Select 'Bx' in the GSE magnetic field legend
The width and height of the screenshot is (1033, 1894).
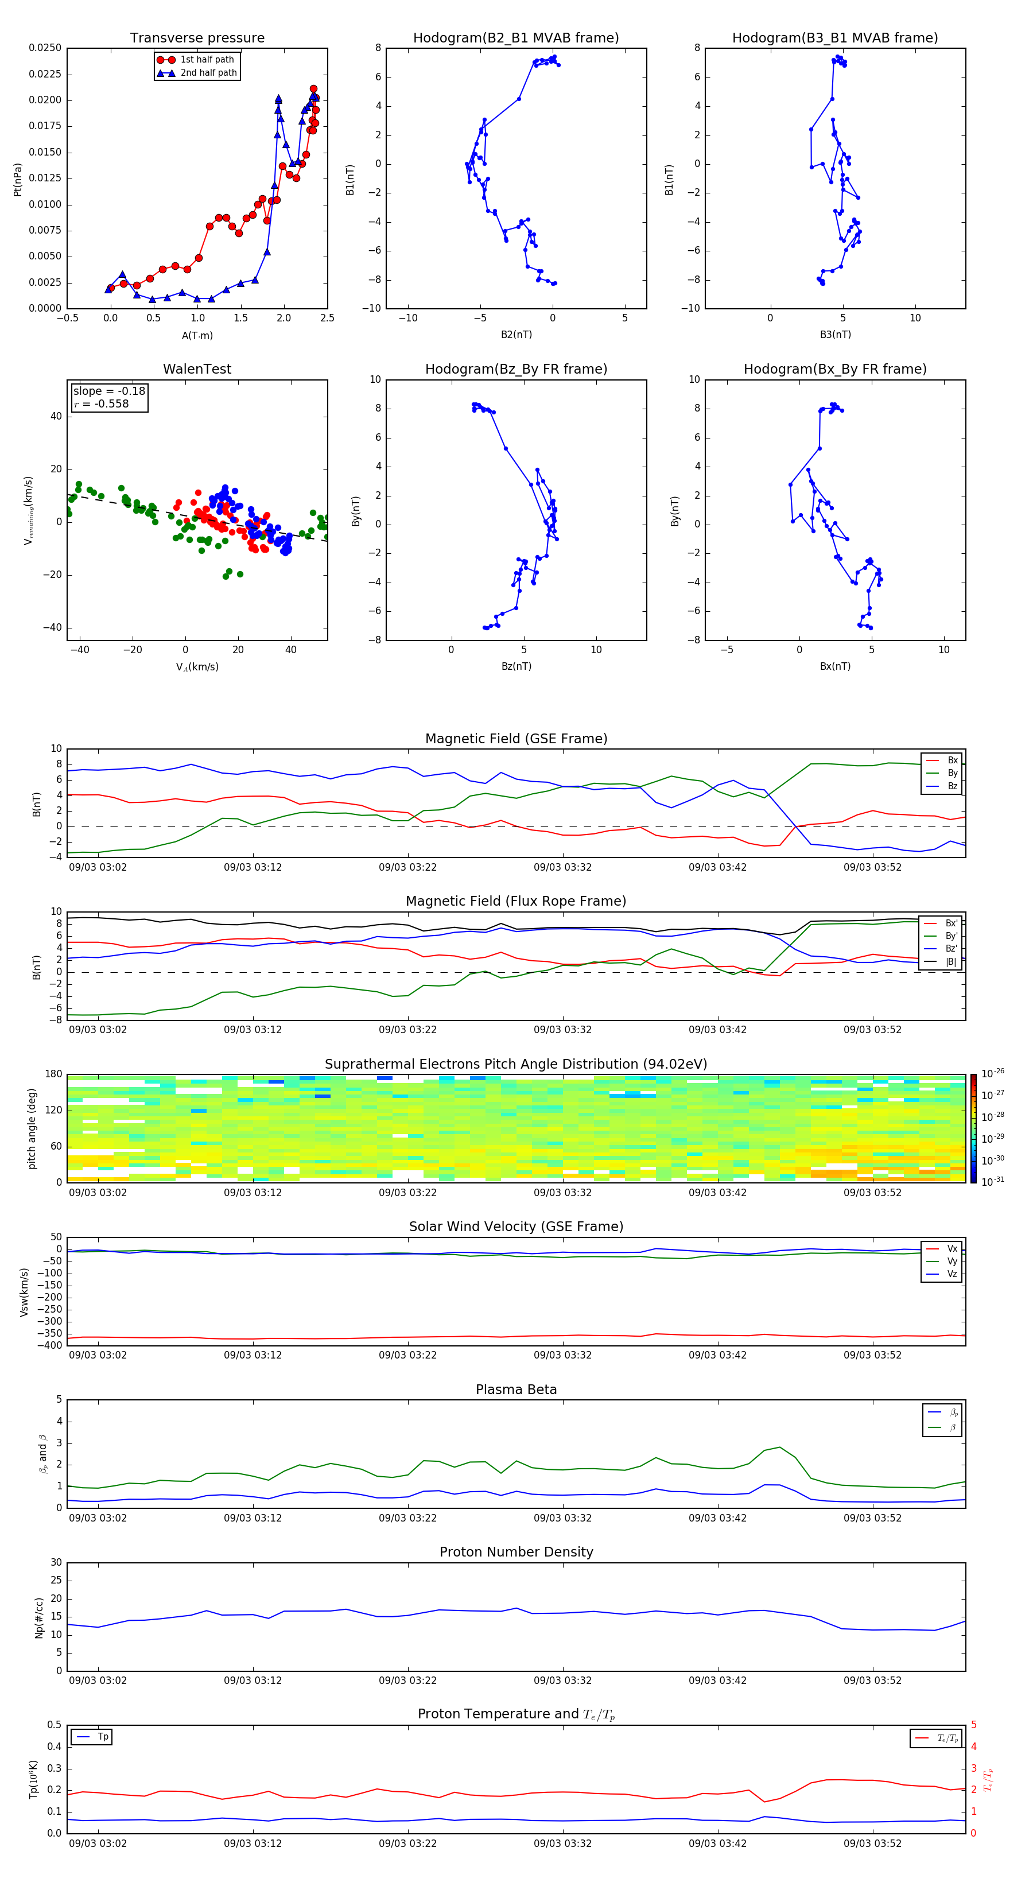(x=942, y=761)
